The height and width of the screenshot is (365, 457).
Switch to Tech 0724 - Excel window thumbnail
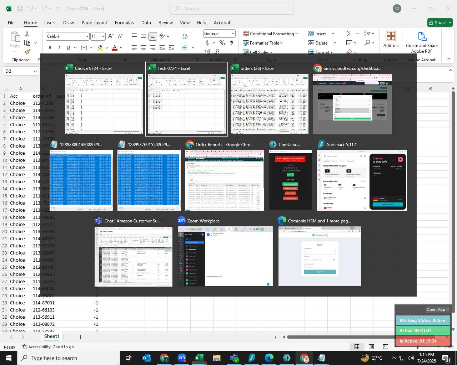coord(186,99)
